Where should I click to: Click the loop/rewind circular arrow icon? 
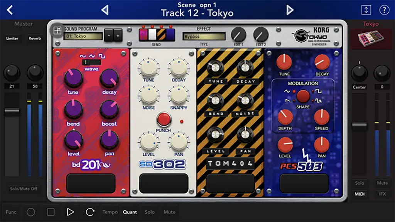coord(90,212)
